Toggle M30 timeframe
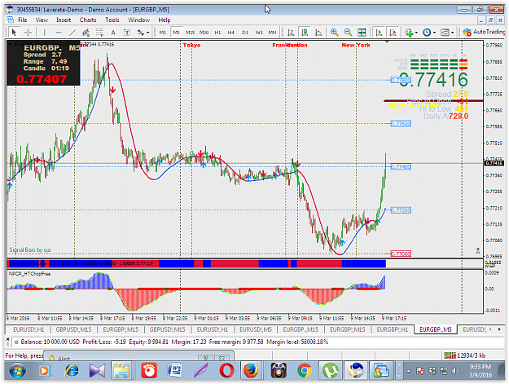 pyautogui.click(x=204, y=32)
